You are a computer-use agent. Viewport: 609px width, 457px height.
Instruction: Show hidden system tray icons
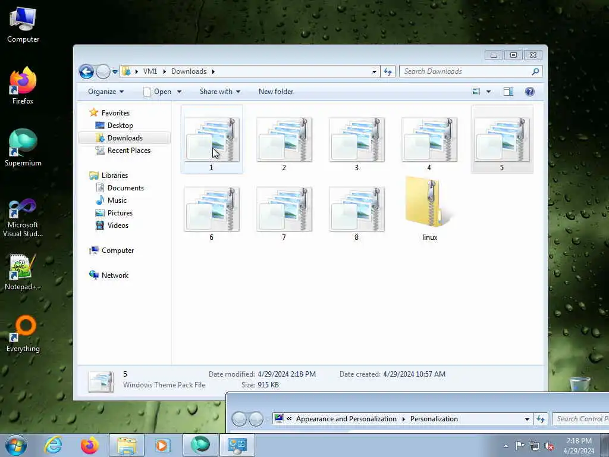point(506,446)
